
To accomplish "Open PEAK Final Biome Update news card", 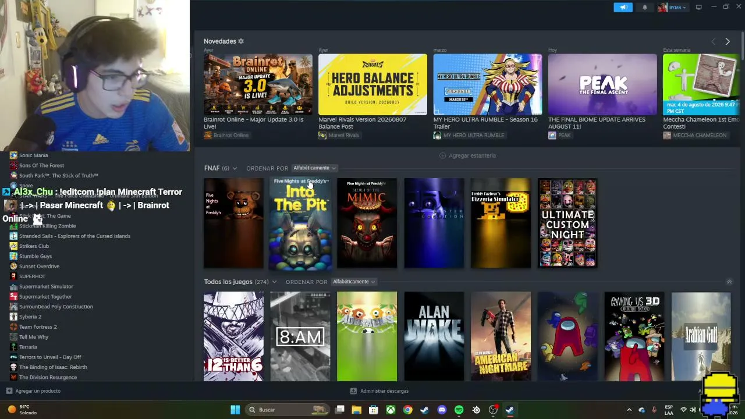I will [x=602, y=84].
